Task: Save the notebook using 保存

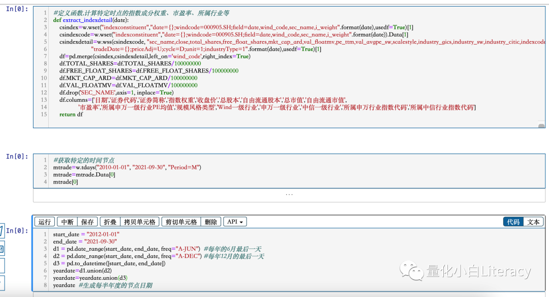Action: (87, 222)
